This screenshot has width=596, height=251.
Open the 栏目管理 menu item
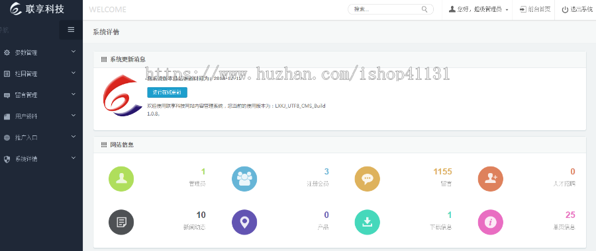coord(41,74)
